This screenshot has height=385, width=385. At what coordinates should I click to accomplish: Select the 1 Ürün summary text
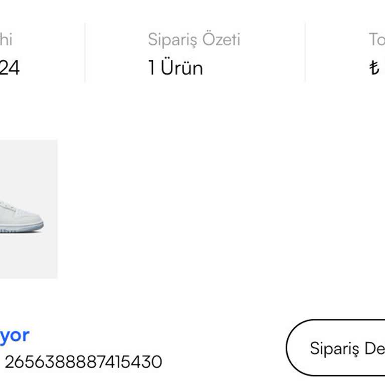click(175, 68)
